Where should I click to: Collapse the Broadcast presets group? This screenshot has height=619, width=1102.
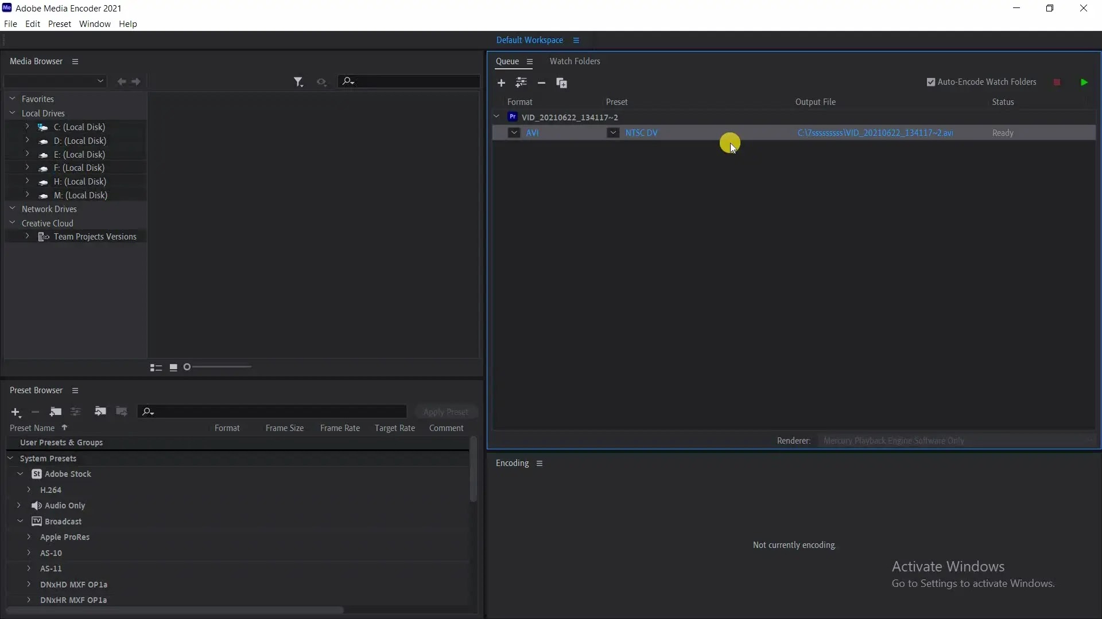click(x=20, y=522)
